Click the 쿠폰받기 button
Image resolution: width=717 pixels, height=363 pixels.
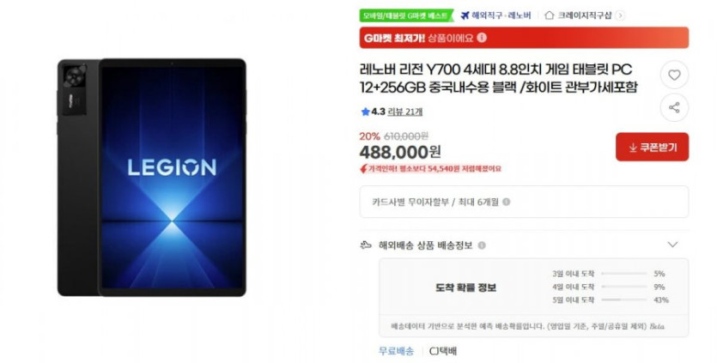(x=652, y=147)
